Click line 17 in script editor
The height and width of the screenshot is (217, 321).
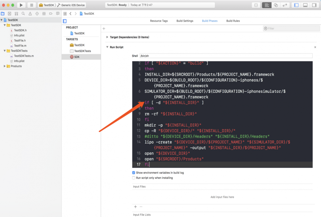222,164
